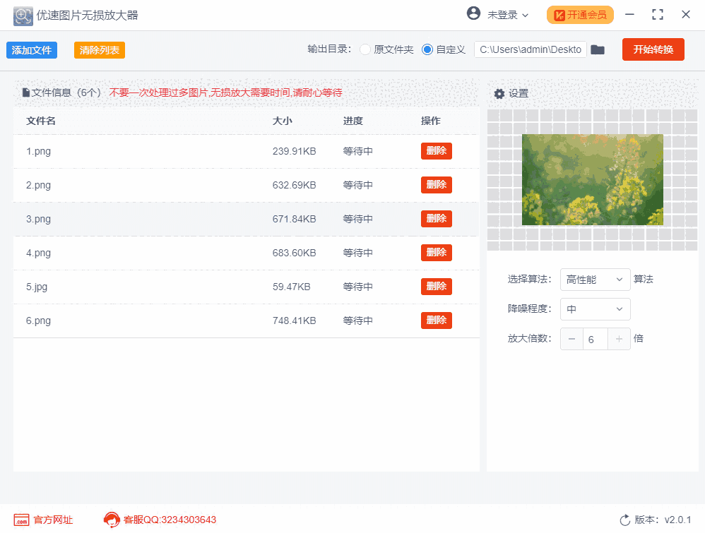The width and height of the screenshot is (705, 533).
Task: Increase 放大倍数 with the plus button
Action: coord(619,339)
